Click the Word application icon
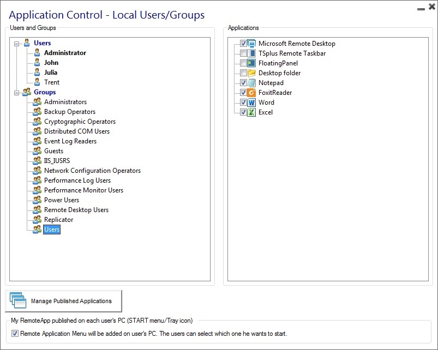Screen dimensions: 438x350 (x=251, y=102)
